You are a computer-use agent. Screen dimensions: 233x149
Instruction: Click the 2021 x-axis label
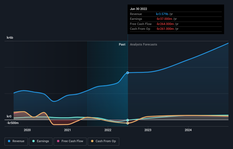pos(68,130)
